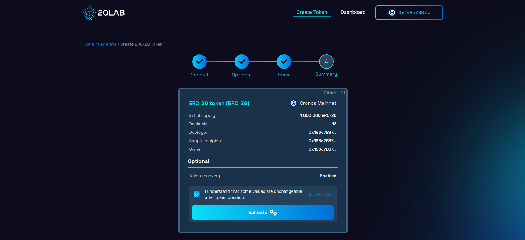
Task: Click the Cronos Mainnet network name
Action: [318, 103]
